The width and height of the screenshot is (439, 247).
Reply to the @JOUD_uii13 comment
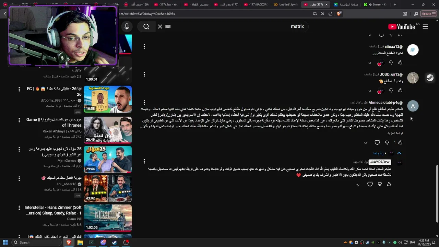click(369, 91)
